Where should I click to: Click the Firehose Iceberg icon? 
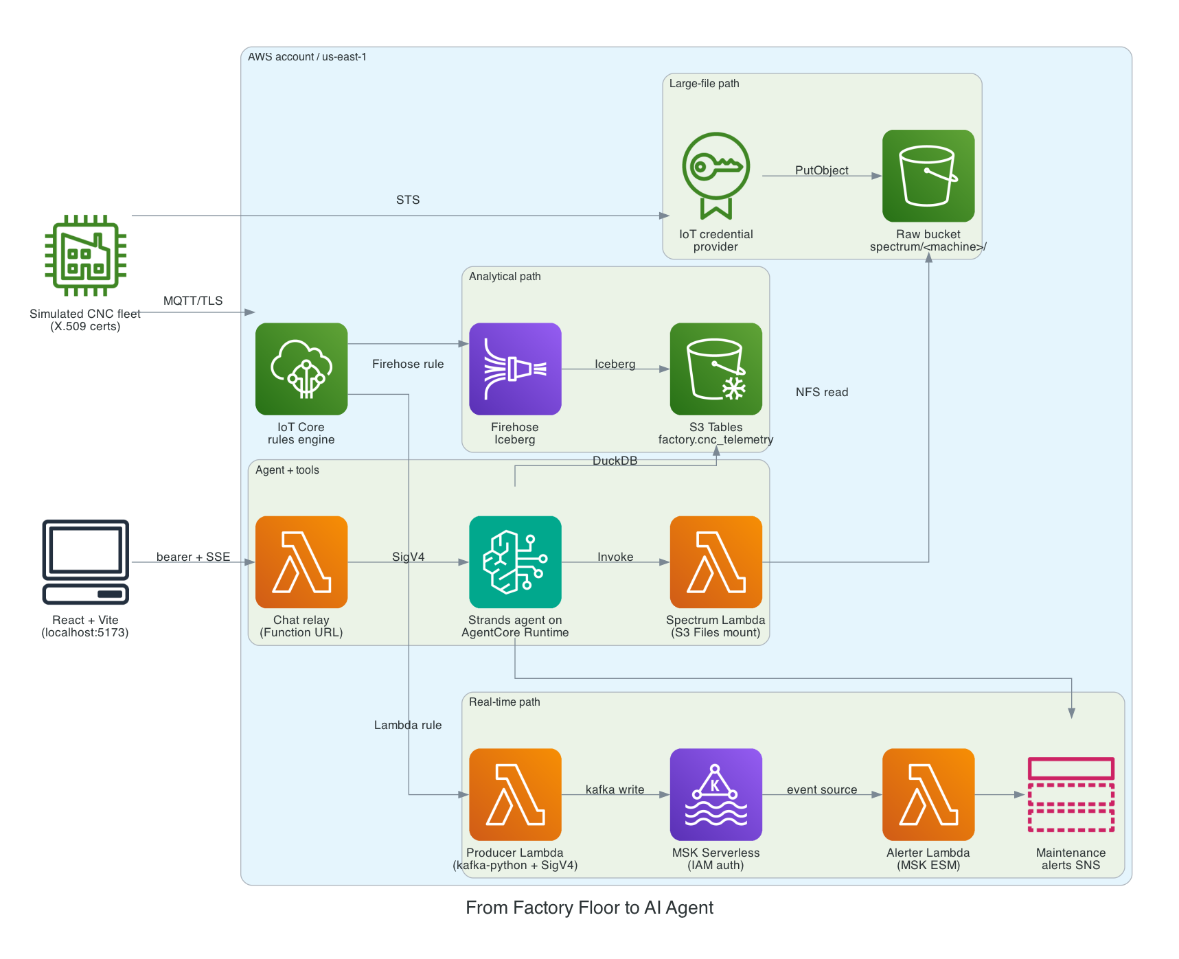515,369
